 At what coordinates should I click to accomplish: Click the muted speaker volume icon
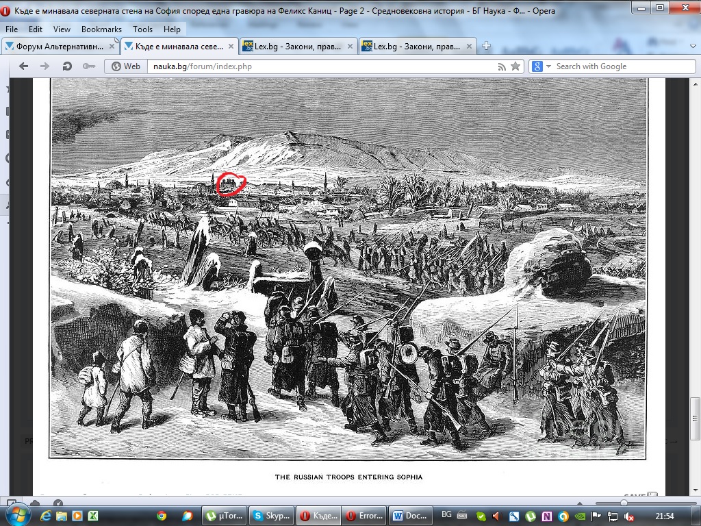[x=629, y=516]
